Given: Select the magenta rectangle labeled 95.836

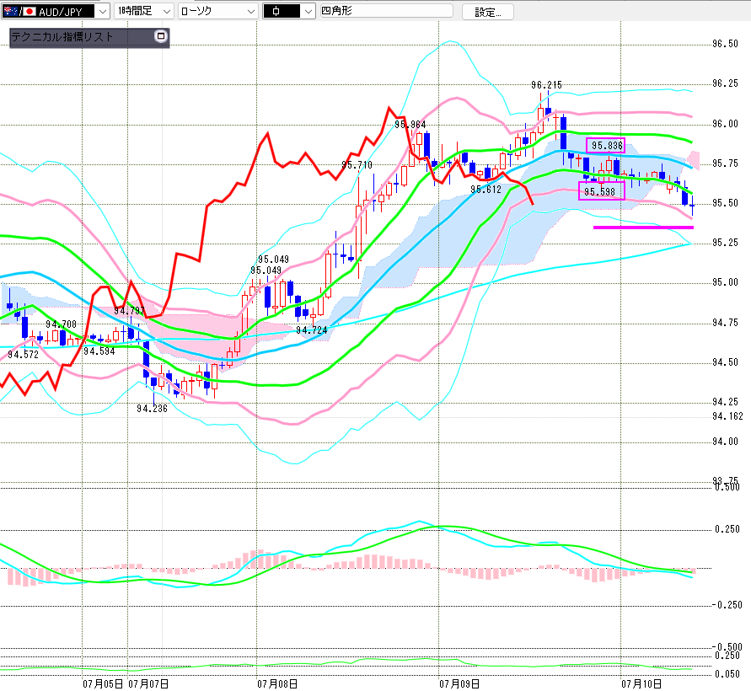Looking at the screenshot, I should (605, 146).
